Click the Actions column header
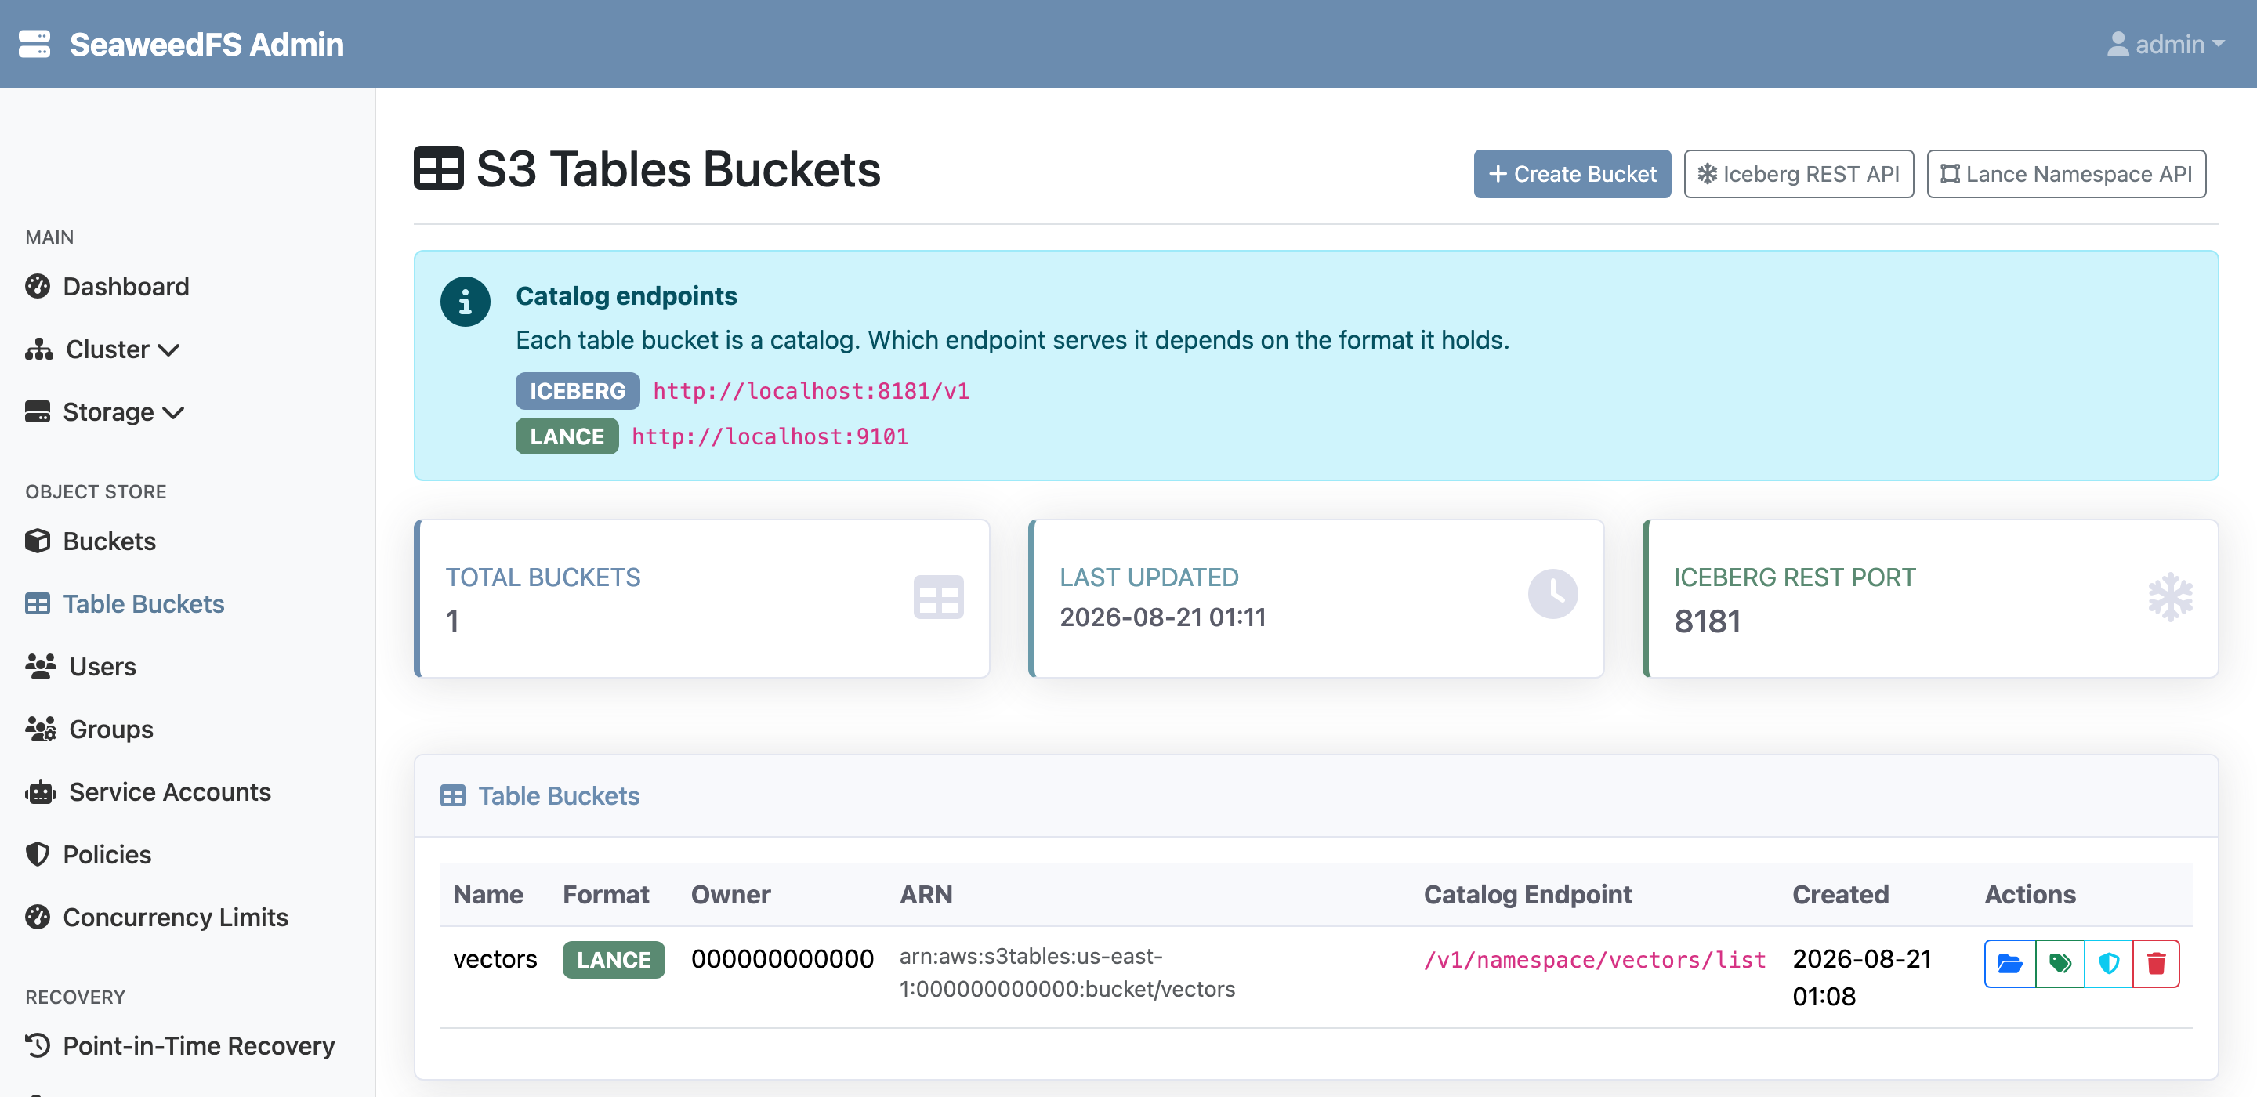This screenshot has height=1097, width=2257. pos(2030,894)
